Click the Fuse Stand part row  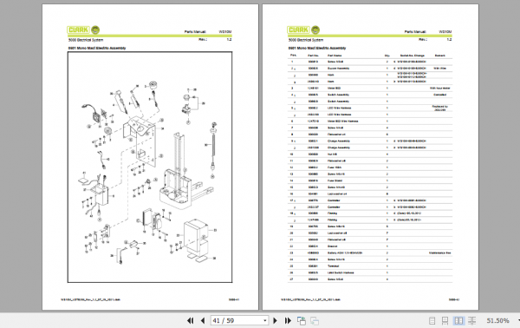tap(370, 180)
